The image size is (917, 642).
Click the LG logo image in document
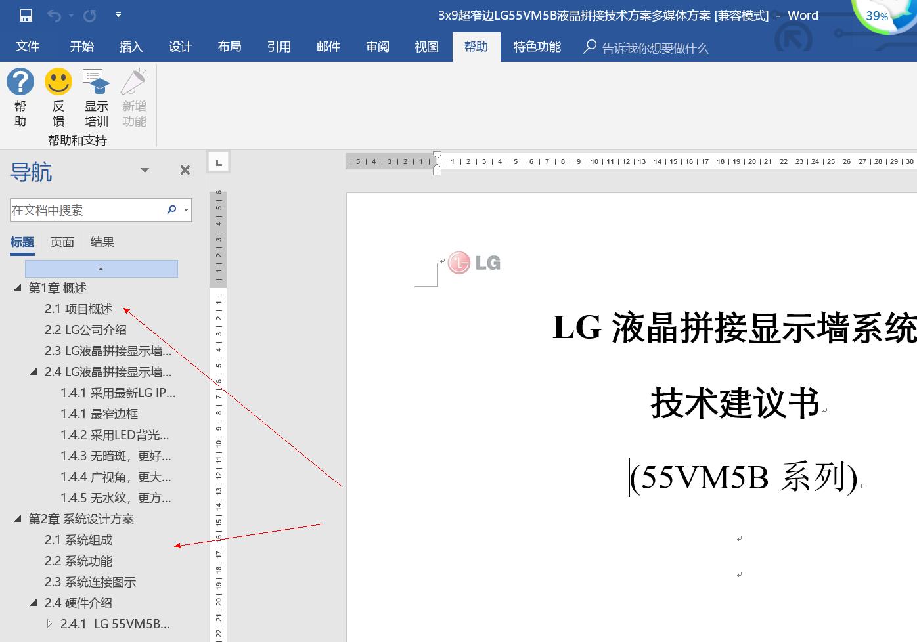click(x=474, y=263)
